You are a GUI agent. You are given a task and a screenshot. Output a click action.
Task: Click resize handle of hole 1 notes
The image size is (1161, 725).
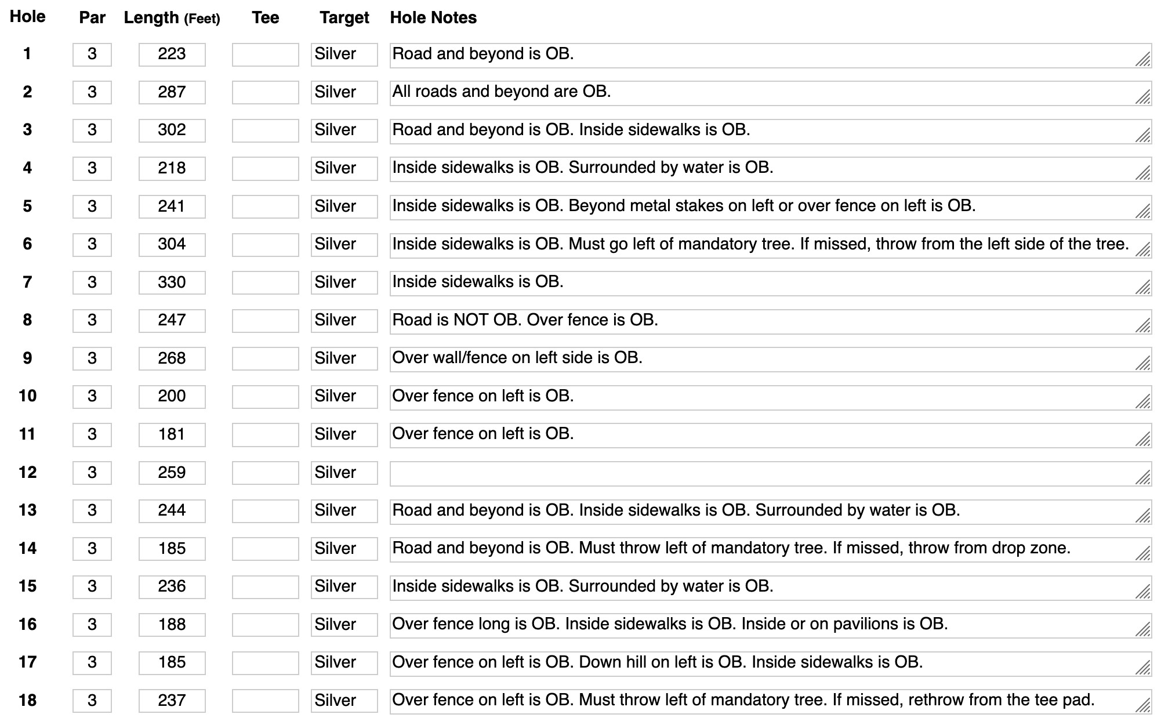click(x=1142, y=59)
